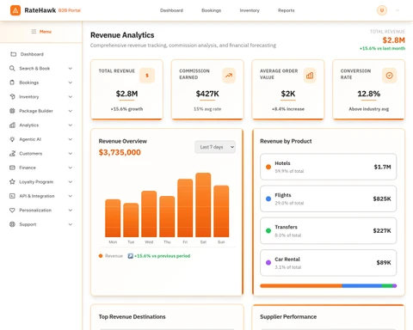Screen dimensions: 413x330
Task: Expand the Finance chevron
Action: tap(71, 168)
